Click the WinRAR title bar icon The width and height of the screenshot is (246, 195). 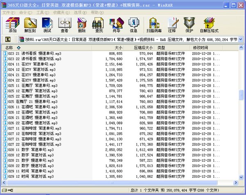pos(4,5)
